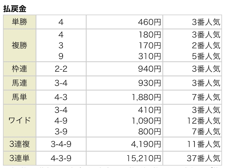Click the 940円 payout amount

tap(149, 69)
